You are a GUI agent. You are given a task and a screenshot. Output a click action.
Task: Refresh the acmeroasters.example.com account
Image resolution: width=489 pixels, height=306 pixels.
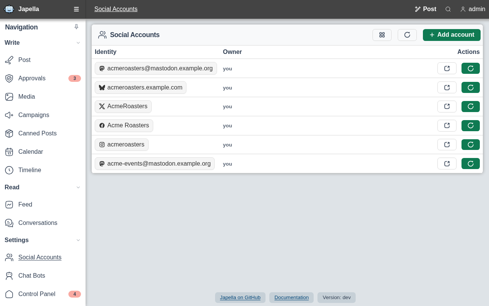click(x=471, y=88)
